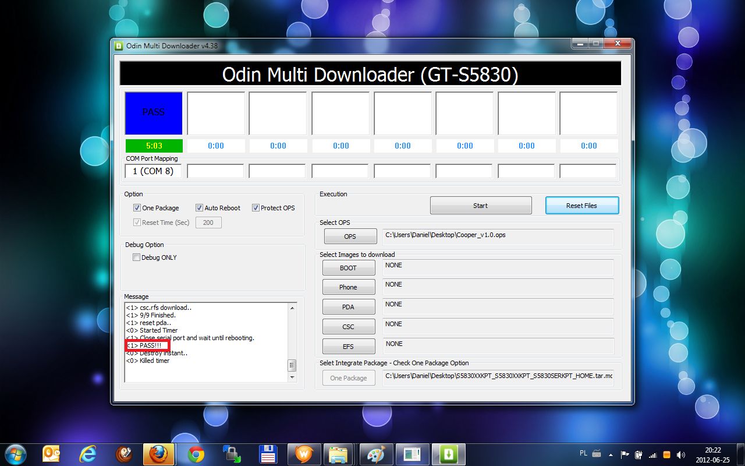This screenshot has height=466, width=745.
Task: Open Google Chrome from the taskbar
Action: coord(196,454)
